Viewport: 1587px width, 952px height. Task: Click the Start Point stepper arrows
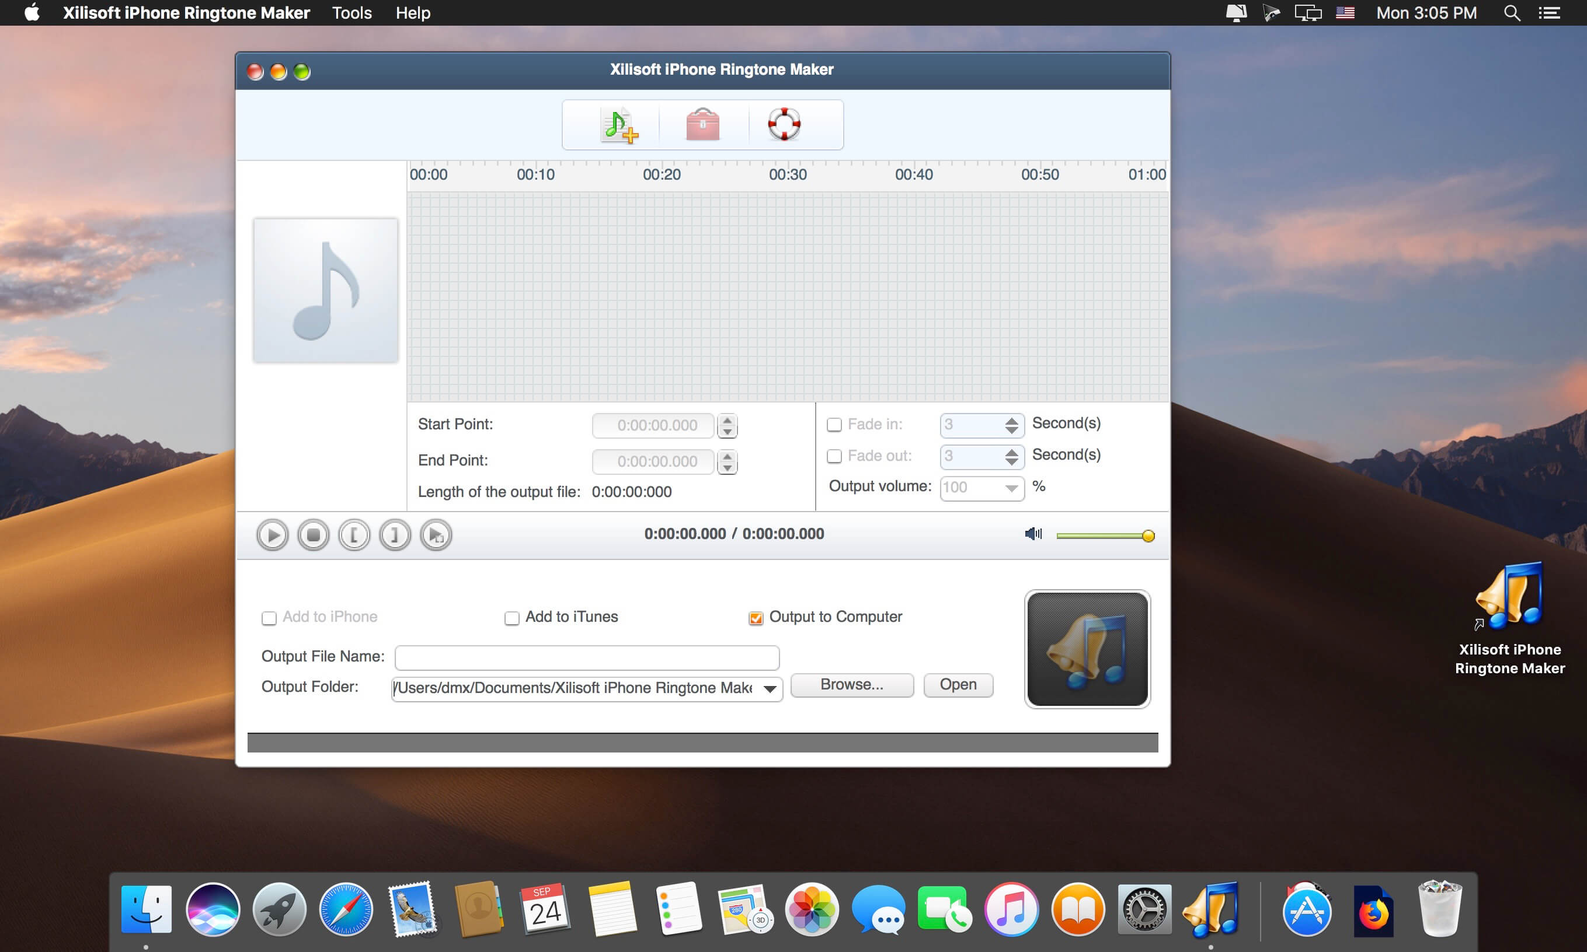(727, 425)
